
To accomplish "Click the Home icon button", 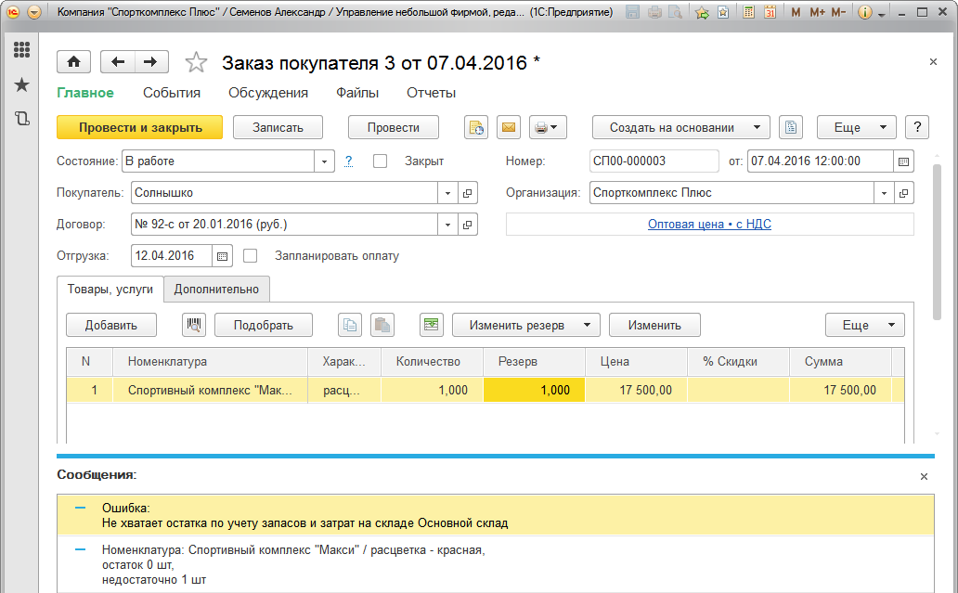I will (x=73, y=62).
